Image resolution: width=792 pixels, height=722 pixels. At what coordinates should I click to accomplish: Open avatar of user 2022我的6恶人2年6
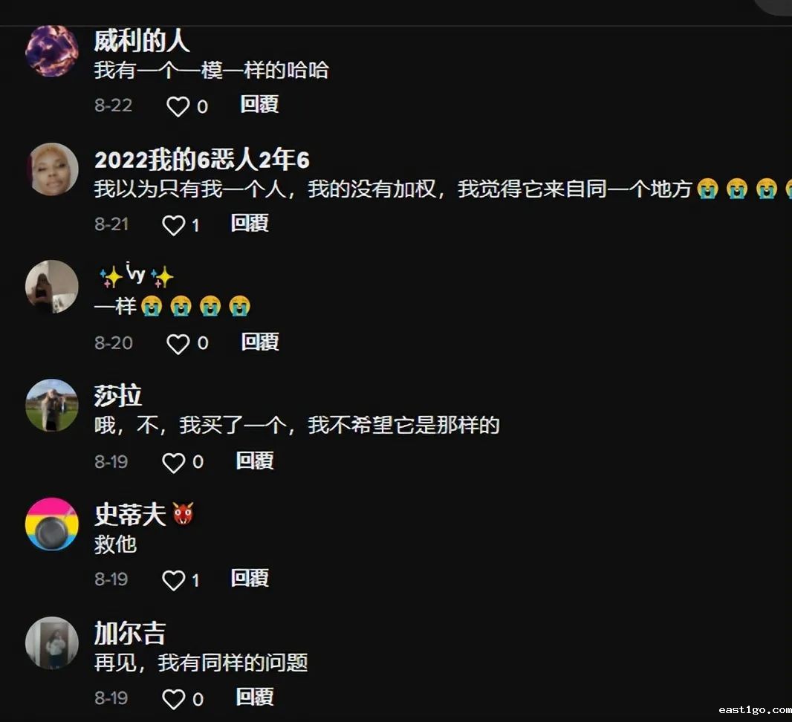(52, 169)
